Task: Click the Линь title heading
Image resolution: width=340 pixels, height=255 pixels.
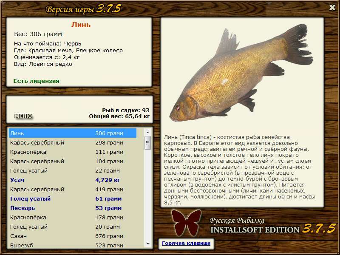Action: coord(81,25)
